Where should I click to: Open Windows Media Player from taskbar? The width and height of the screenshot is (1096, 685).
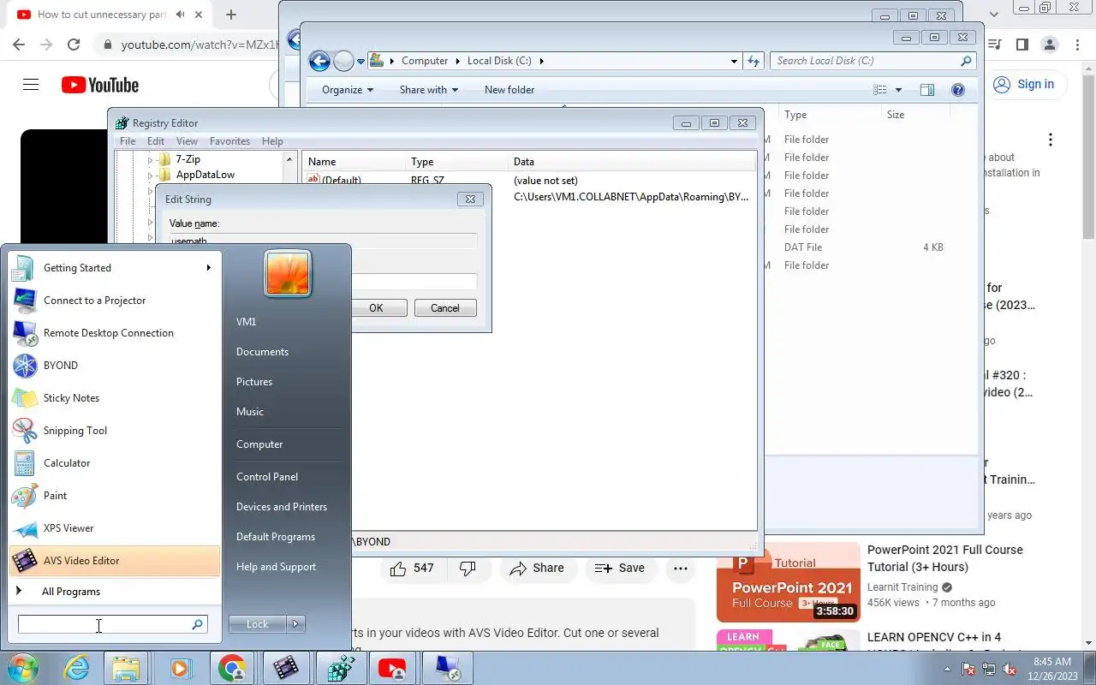click(180, 668)
